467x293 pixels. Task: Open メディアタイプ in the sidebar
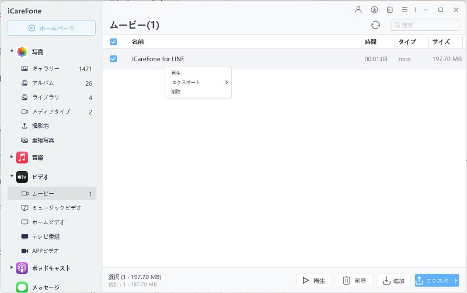pyautogui.click(x=52, y=111)
